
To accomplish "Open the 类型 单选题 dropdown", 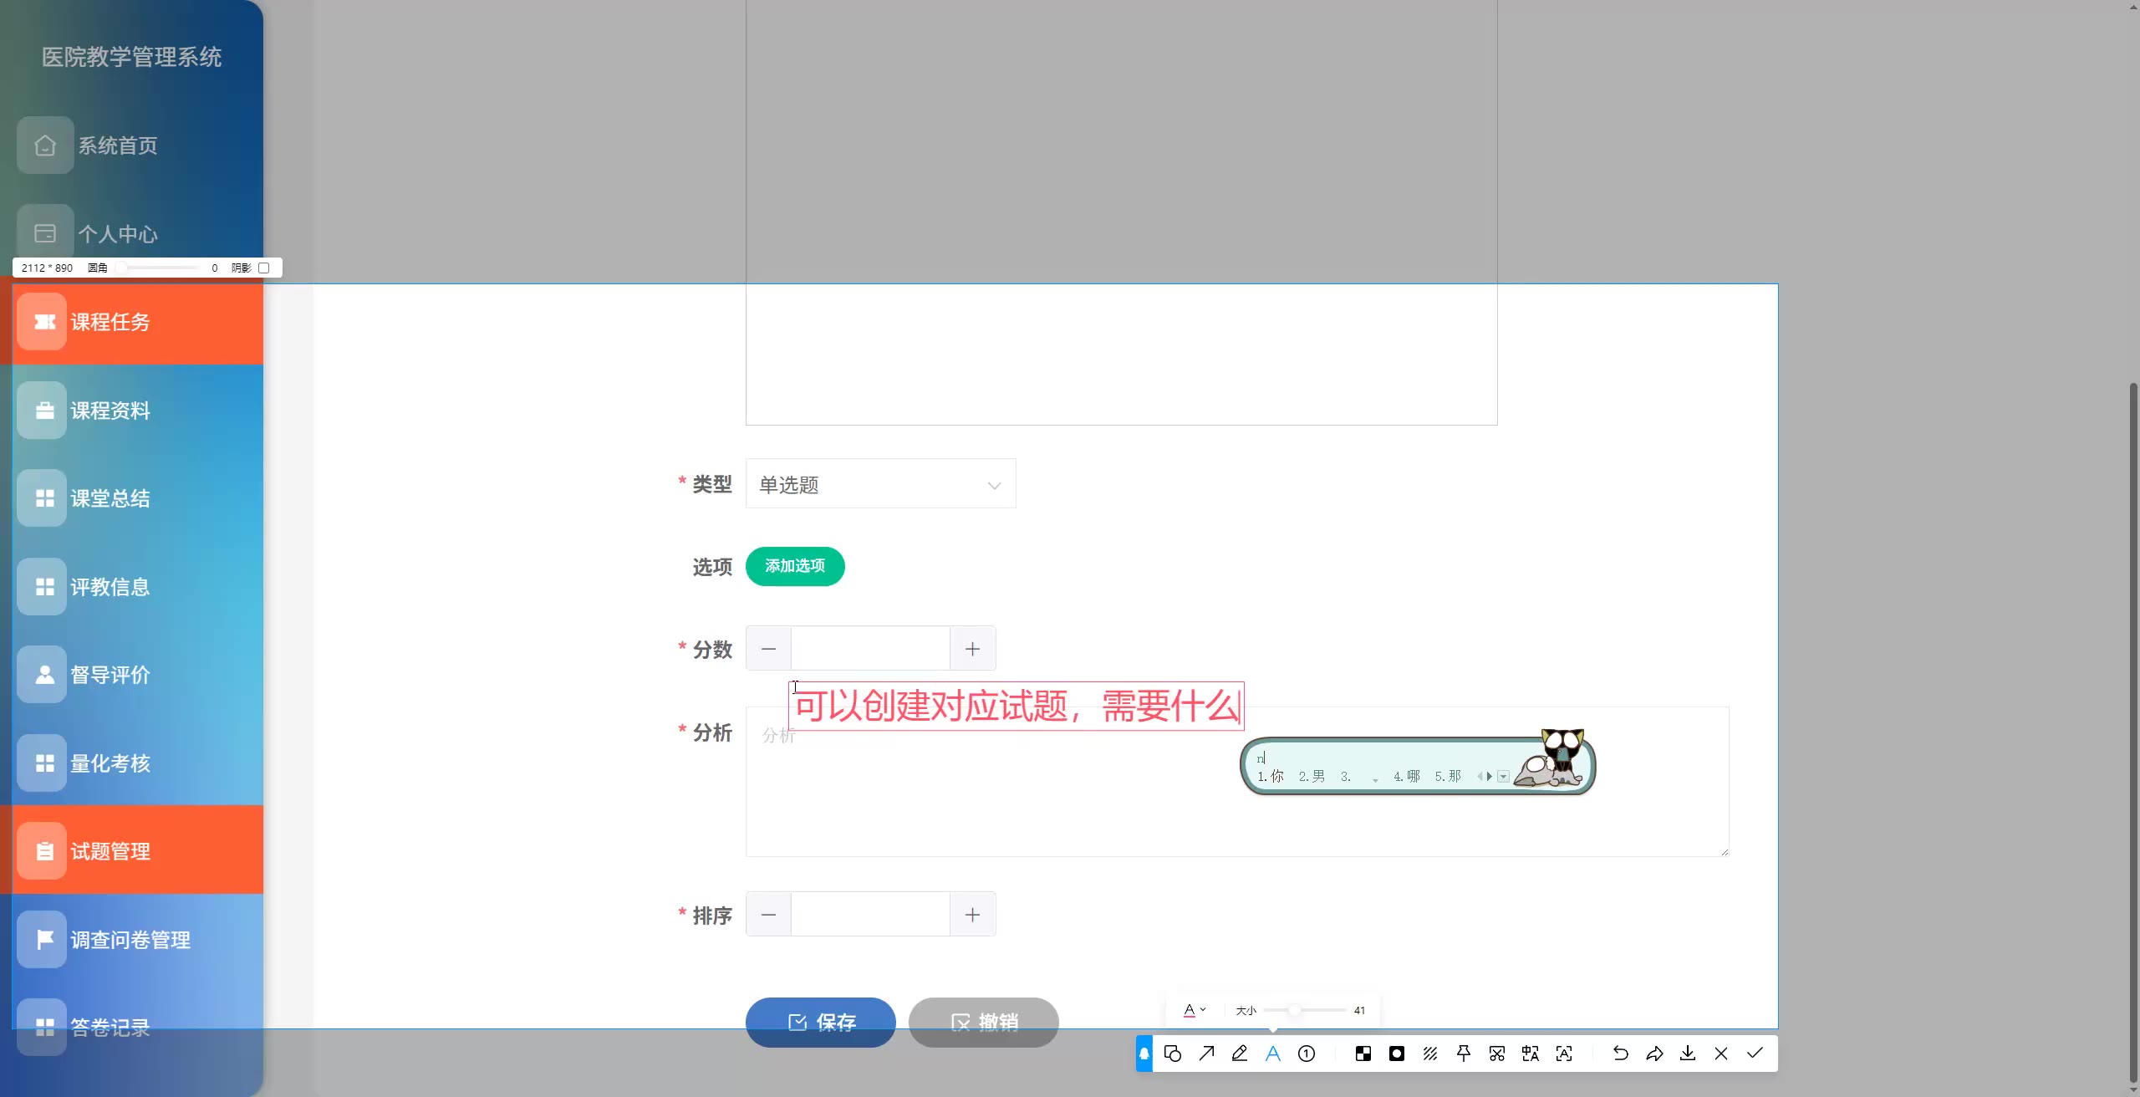I will pos(880,484).
